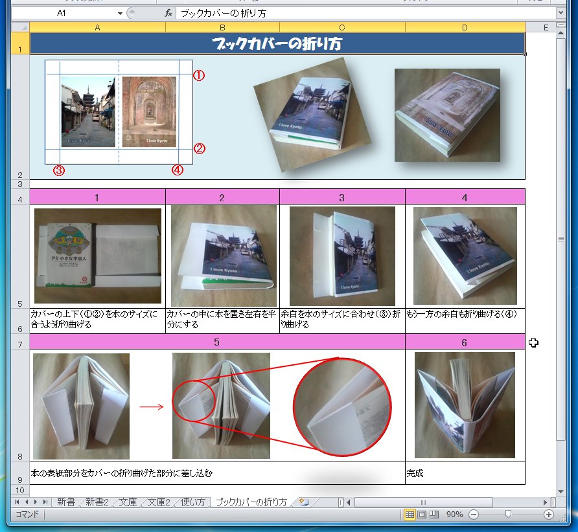Screen dimensions: 578x532
Task: Switch to the 文庫2 sheet tab
Action: 159,502
